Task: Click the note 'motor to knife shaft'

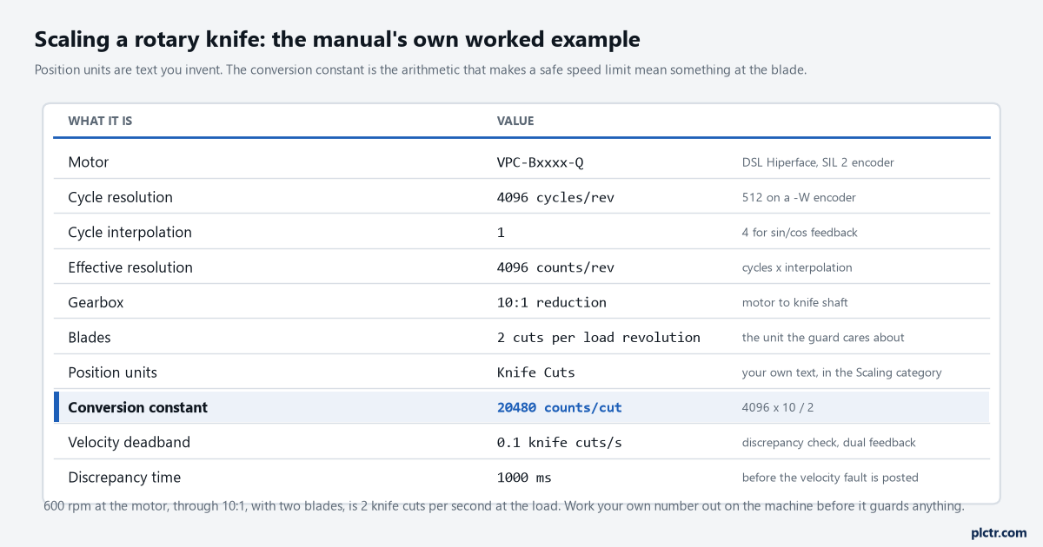Action: point(795,302)
